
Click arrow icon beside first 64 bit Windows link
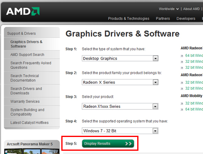click(x=182, y=56)
